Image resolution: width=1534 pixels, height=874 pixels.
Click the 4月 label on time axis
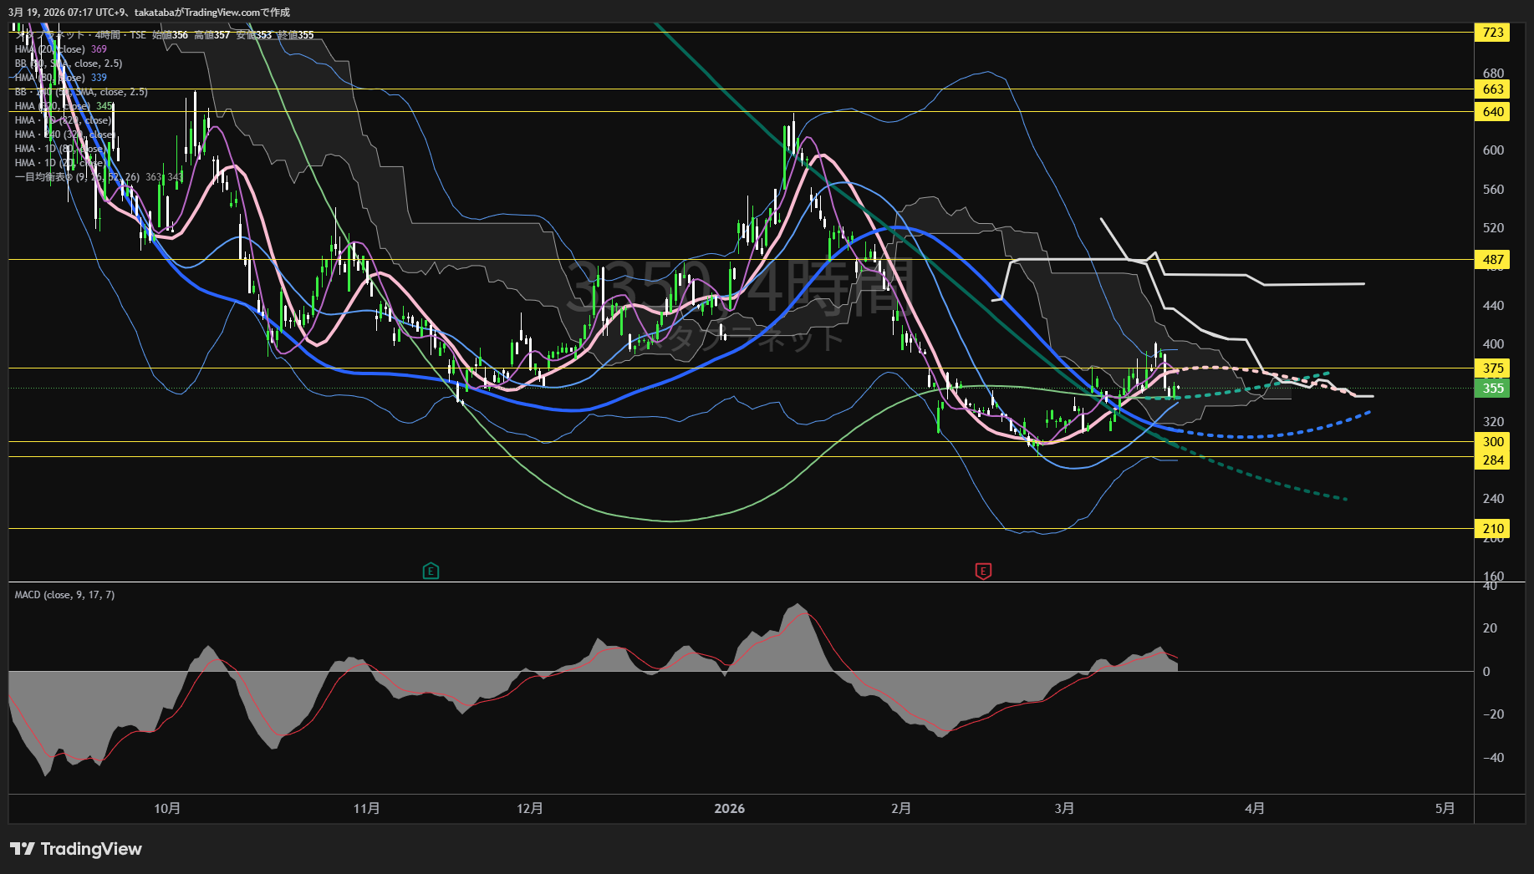pos(1254,809)
